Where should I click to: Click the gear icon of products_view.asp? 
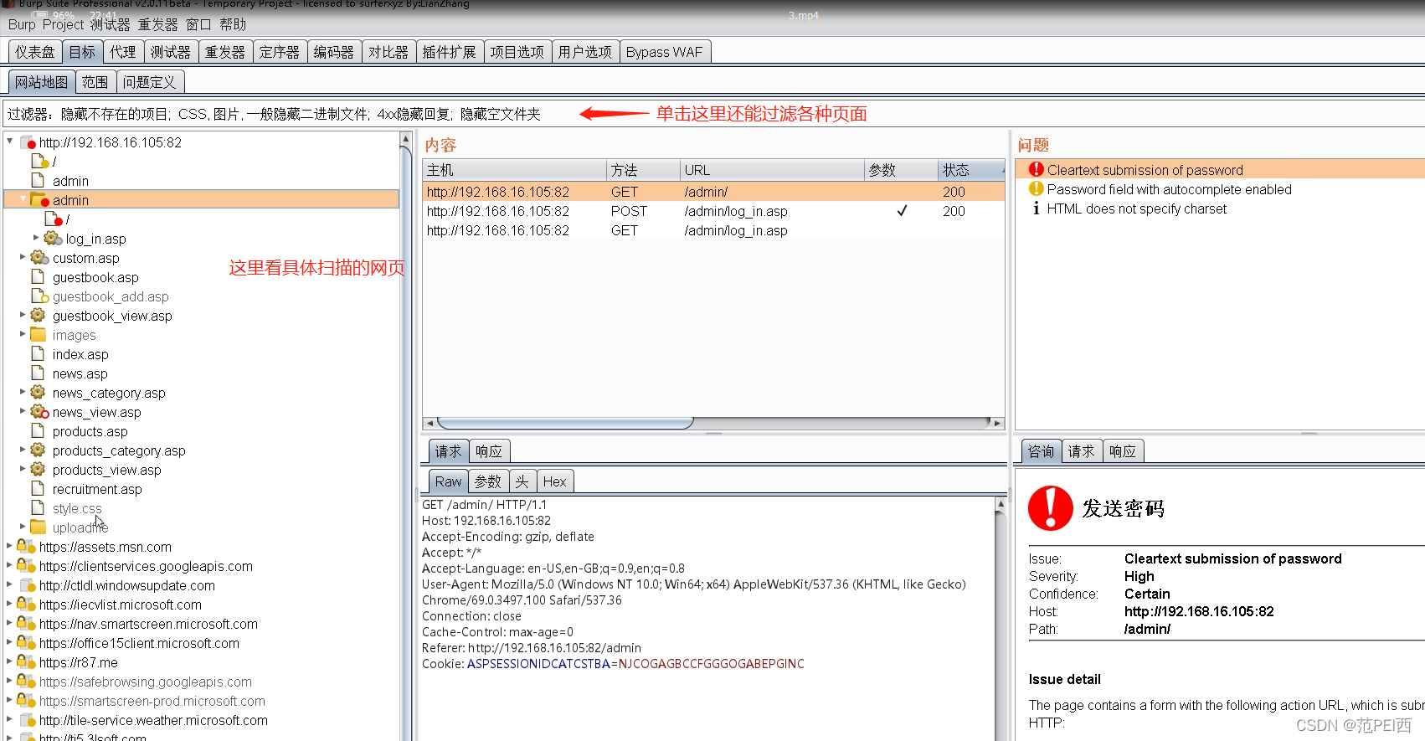coord(38,469)
